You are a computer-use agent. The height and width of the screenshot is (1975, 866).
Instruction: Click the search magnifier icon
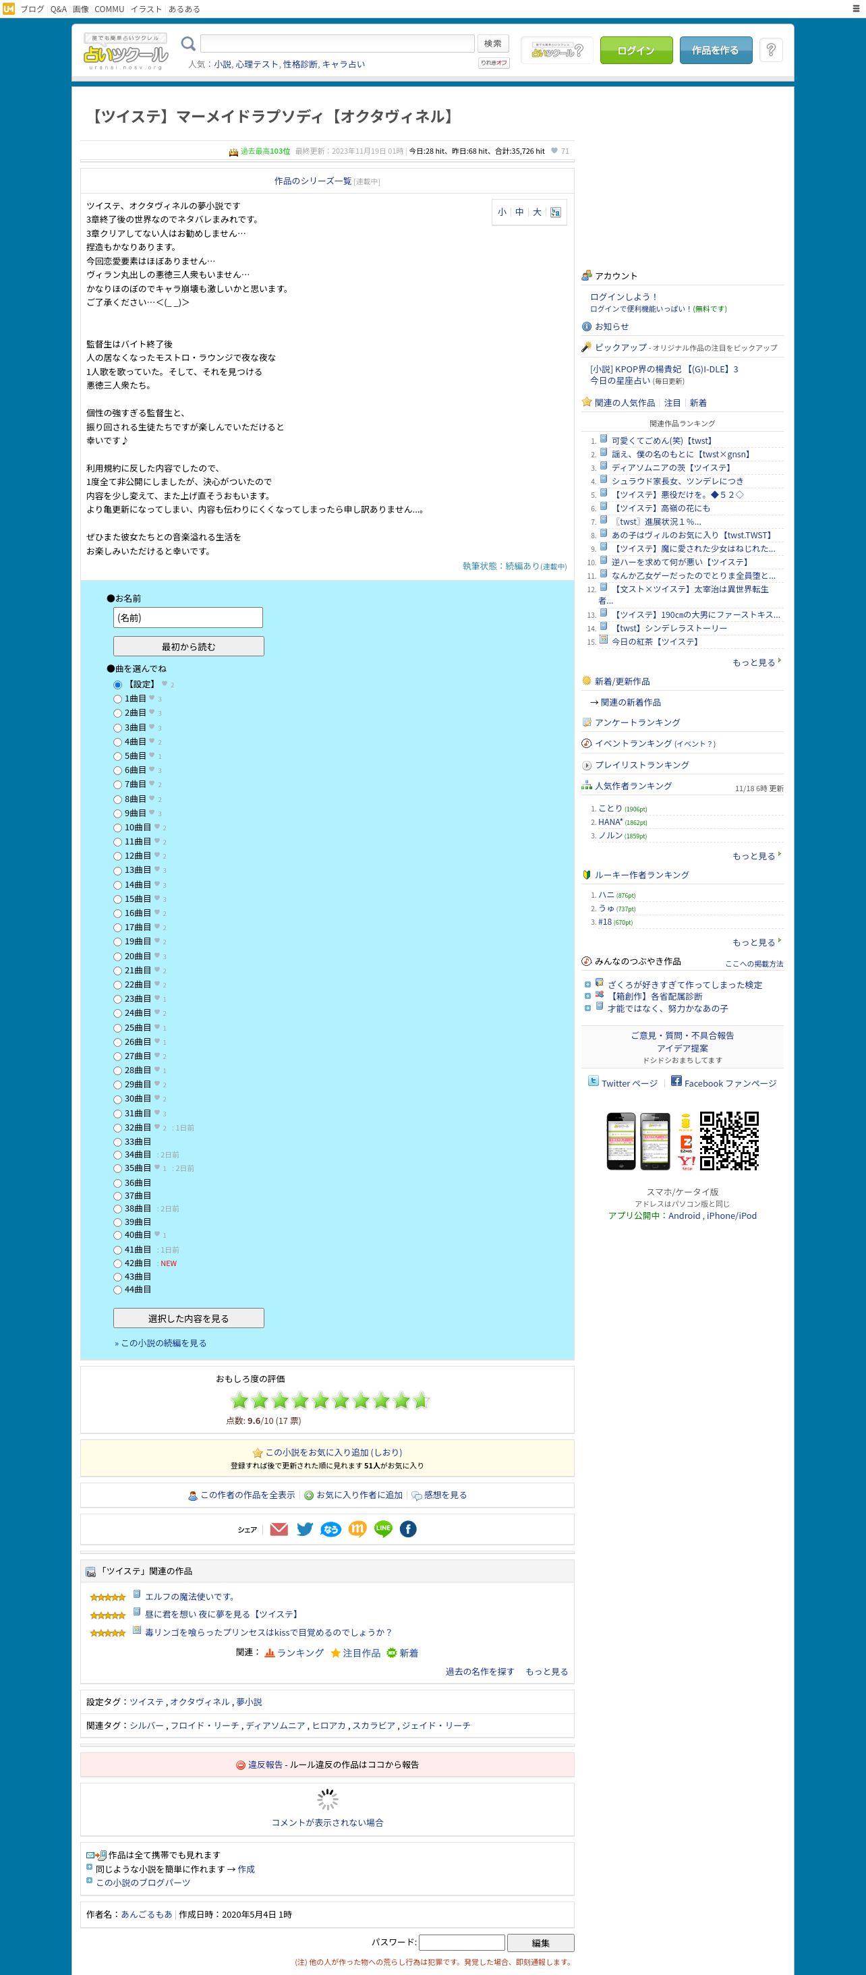pyautogui.click(x=187, y=44)
